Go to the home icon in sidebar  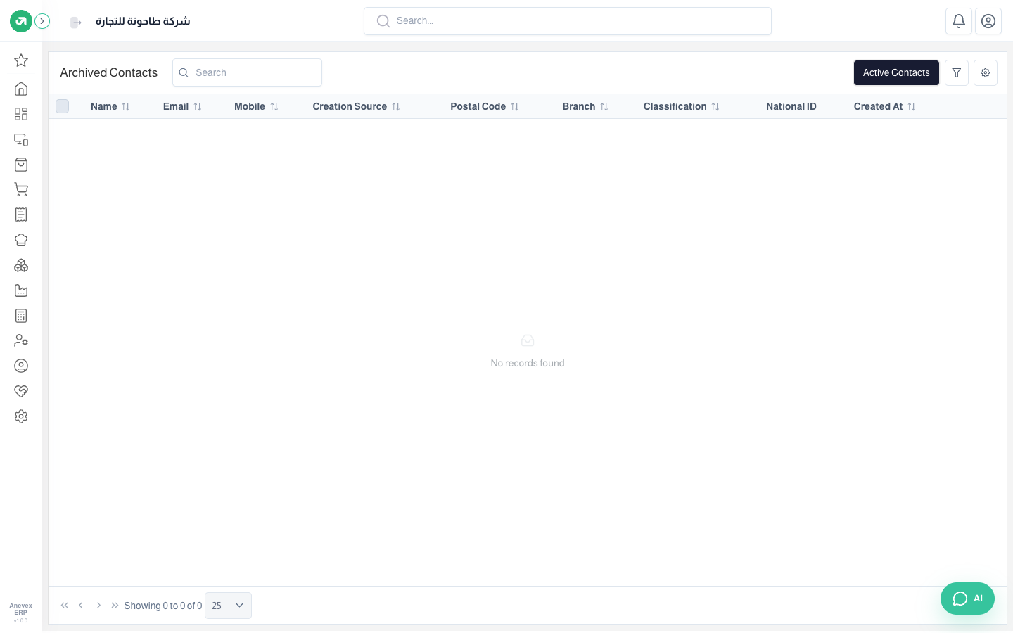click(21, 89)
